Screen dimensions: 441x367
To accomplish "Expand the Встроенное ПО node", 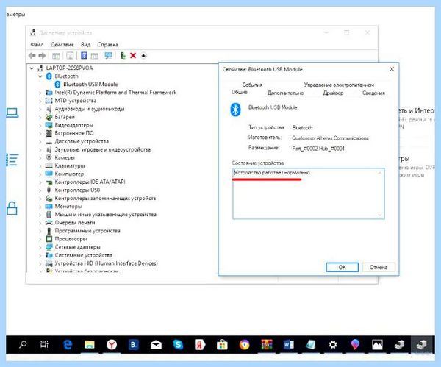I will [40, 133].
